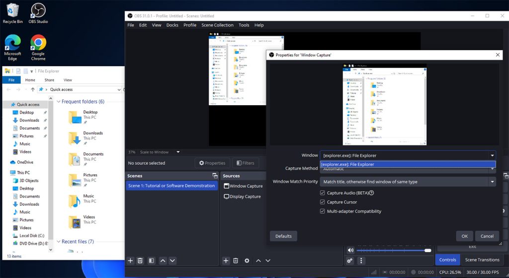The image size is (509, 278).
Task: Select Scene 1: Tutorial or Software Demonstration
Action: click(x=171, y=186)
